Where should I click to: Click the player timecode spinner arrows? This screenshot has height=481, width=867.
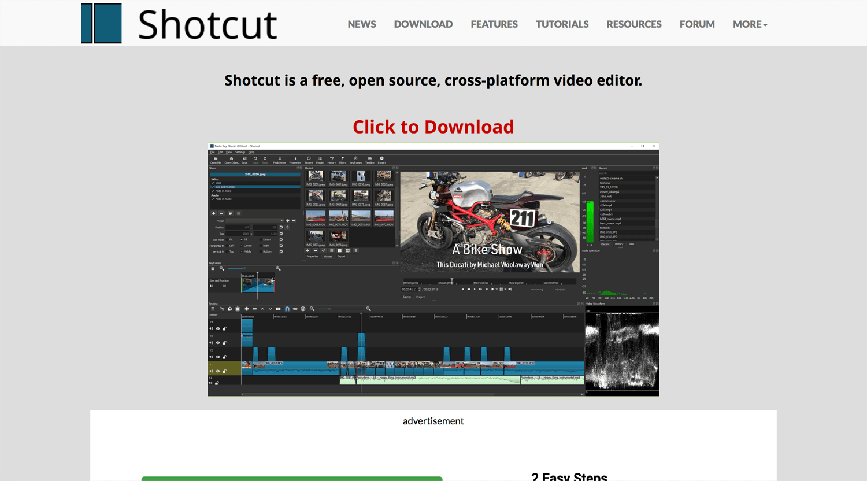point(420,289)
